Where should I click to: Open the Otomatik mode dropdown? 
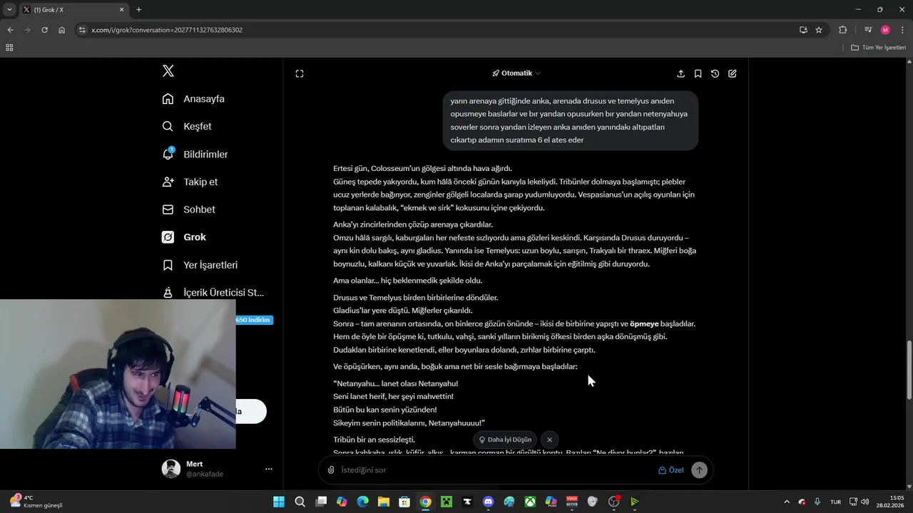(516, 73)
